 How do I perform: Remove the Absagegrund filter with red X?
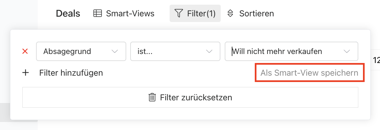point(25,51)
